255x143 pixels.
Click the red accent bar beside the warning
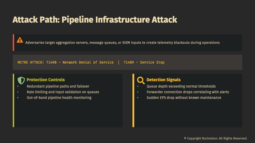13,42
